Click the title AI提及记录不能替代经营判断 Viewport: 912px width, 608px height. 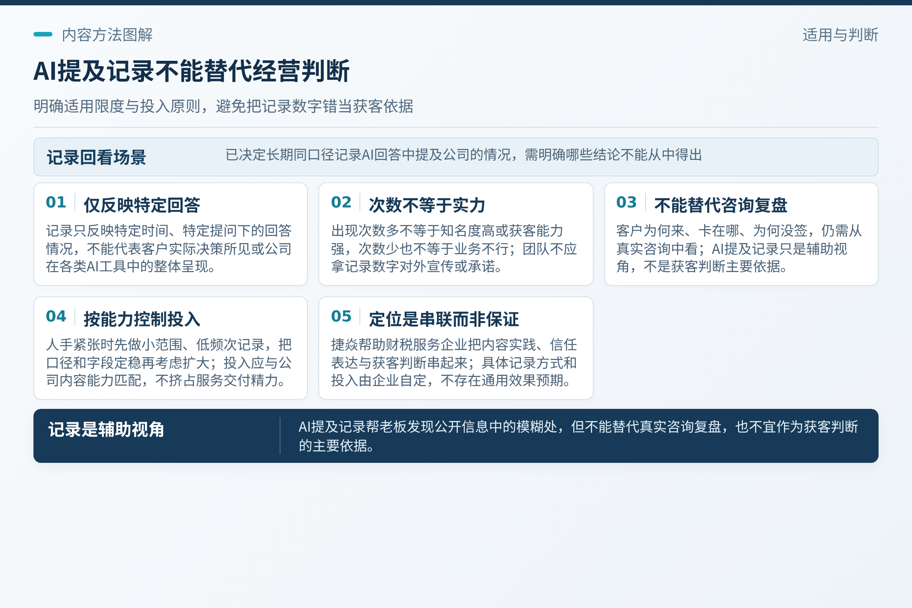point(192,71)
